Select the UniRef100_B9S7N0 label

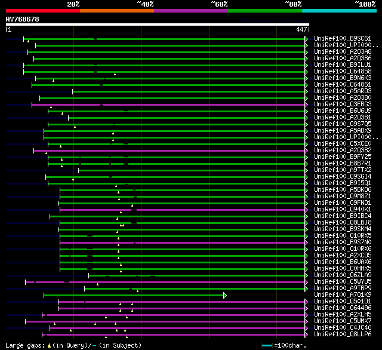[x=343, y=242]
